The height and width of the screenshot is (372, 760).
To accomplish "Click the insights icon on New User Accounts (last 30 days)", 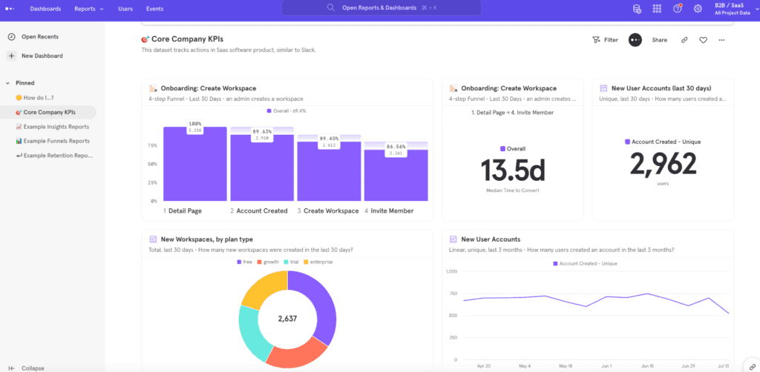I will click(603, 88).
